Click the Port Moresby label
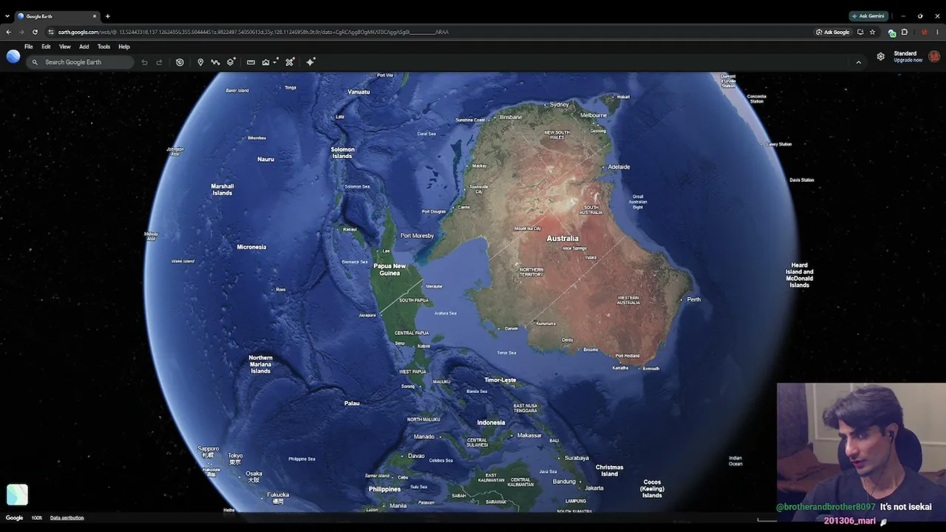This screenshot has height=532, width=946. point(417,236)
